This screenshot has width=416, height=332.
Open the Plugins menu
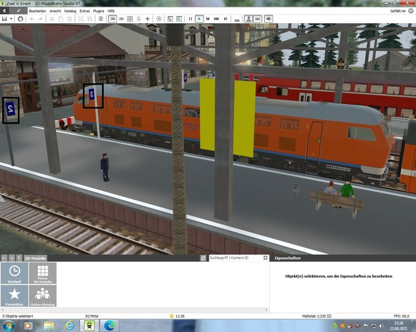click(99, 11)
